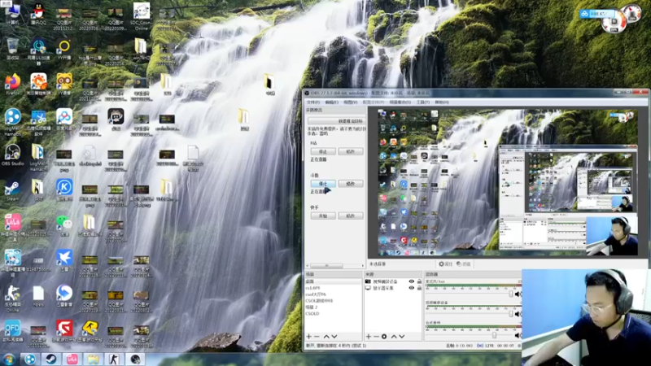
Task: Move the selected source down
Action: (401, 337)
